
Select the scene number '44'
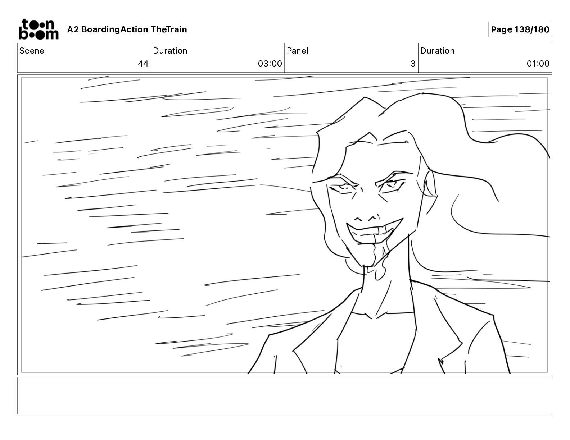click(x=143, y=64)
